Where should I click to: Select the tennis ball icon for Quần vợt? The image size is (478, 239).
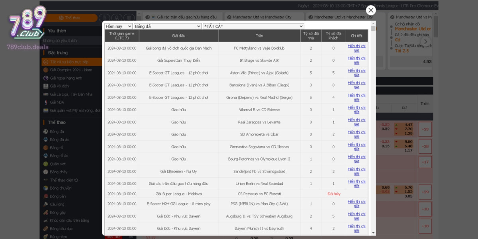pyautogui.click(x=46, y=164)
